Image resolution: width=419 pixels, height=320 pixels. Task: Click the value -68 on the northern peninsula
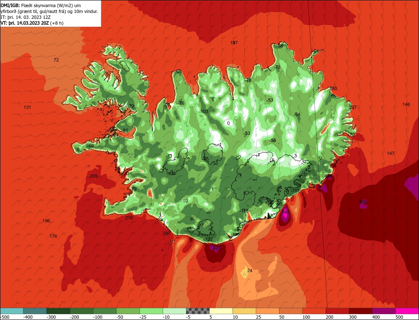279,46
